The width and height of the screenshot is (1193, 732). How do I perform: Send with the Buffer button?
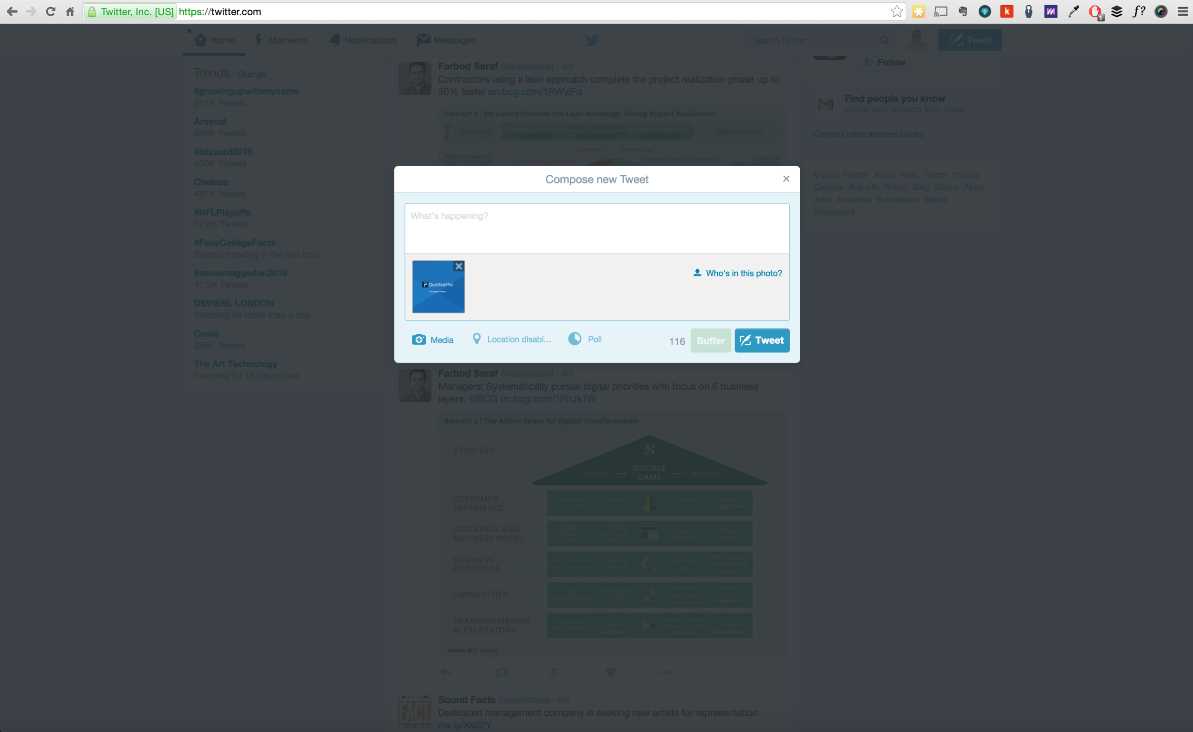pos(711,340)
